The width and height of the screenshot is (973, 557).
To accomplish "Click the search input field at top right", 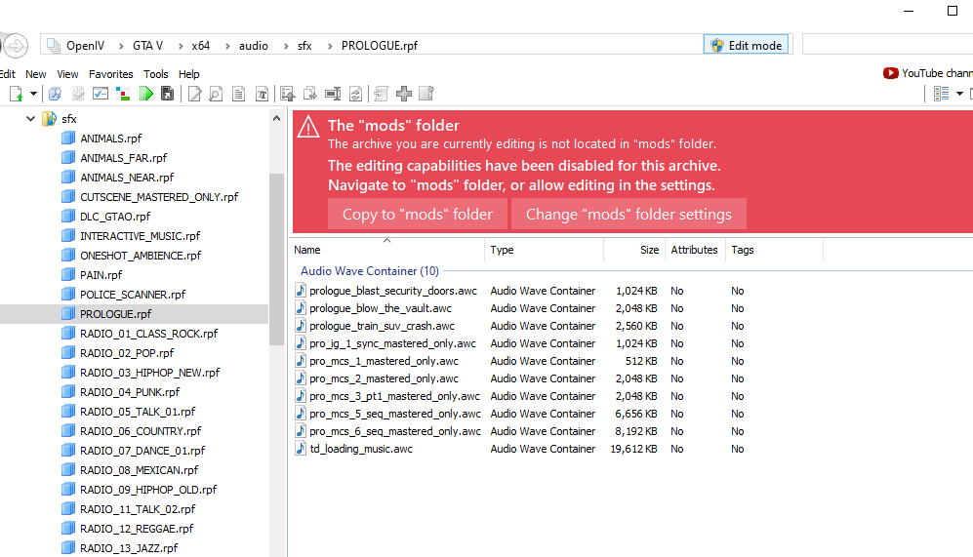I will (x=887, y=45).
